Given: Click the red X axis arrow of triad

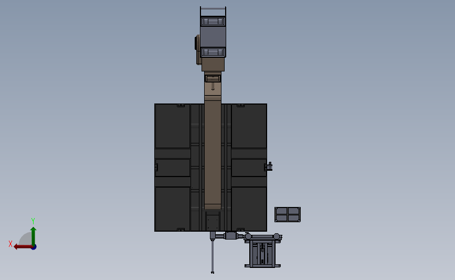Looking at the screenshot, I should [23, 247].
